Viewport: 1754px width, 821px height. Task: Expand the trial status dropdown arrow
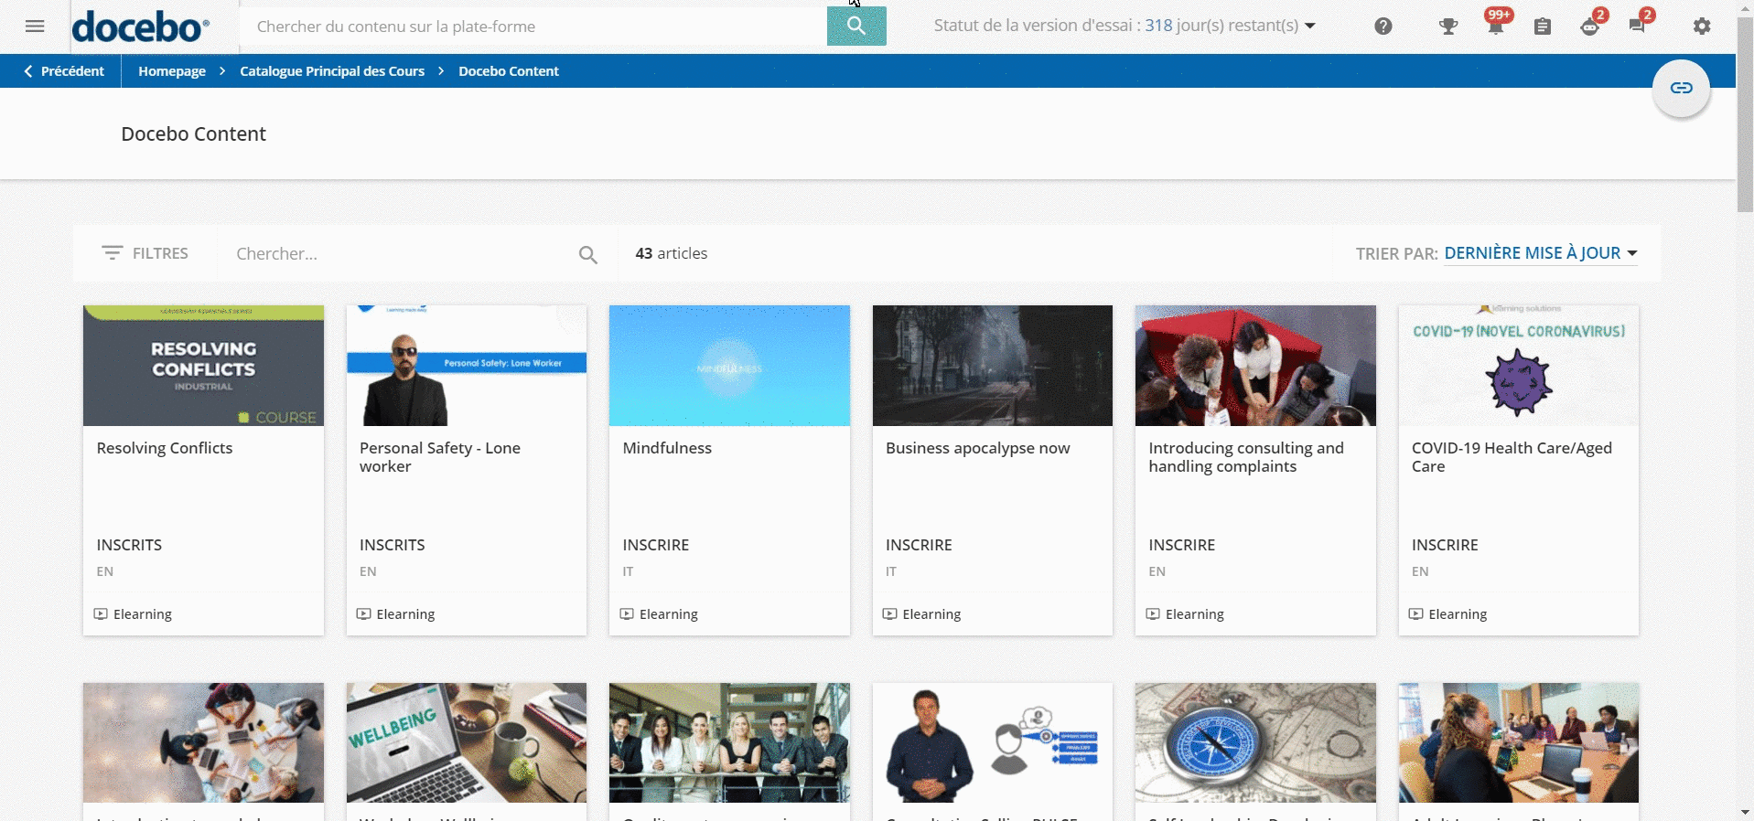pyautogui.click(x=1310, y=27)
